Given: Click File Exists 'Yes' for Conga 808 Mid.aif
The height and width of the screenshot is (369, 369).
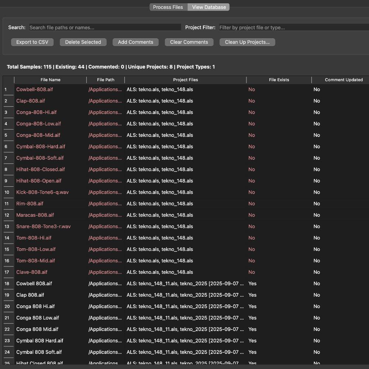Looking at the screenshot, I should (252, 329).
